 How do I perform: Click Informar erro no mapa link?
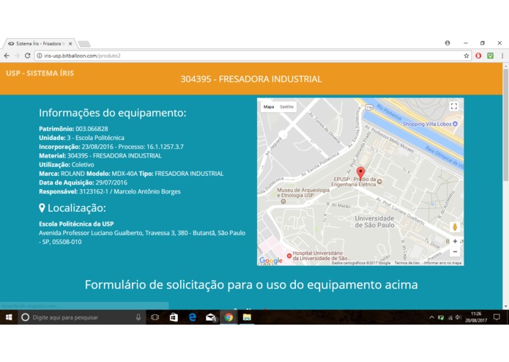pos(443,263)
